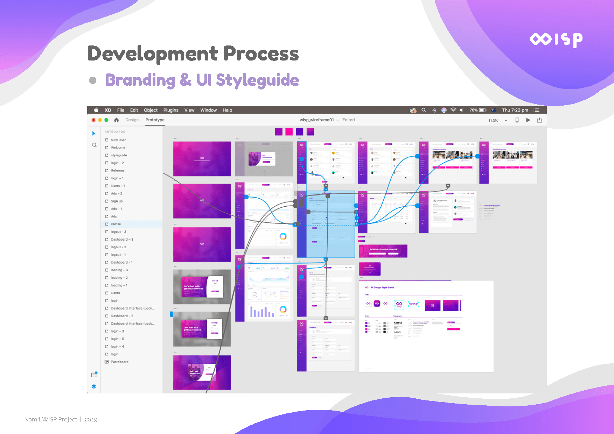Open the Layers panel icon
This screenshot has height=434, width=614.
pyautogui.click(x=94, y=386)
